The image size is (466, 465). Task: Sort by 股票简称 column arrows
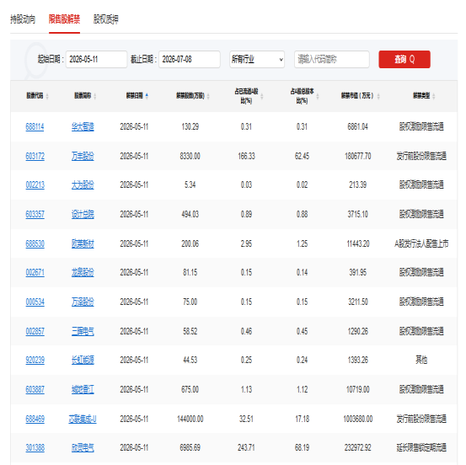tap(95, 96)
